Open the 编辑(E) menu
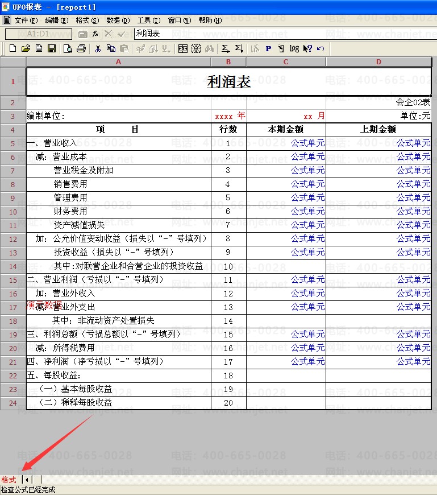 tap(56, 20)
